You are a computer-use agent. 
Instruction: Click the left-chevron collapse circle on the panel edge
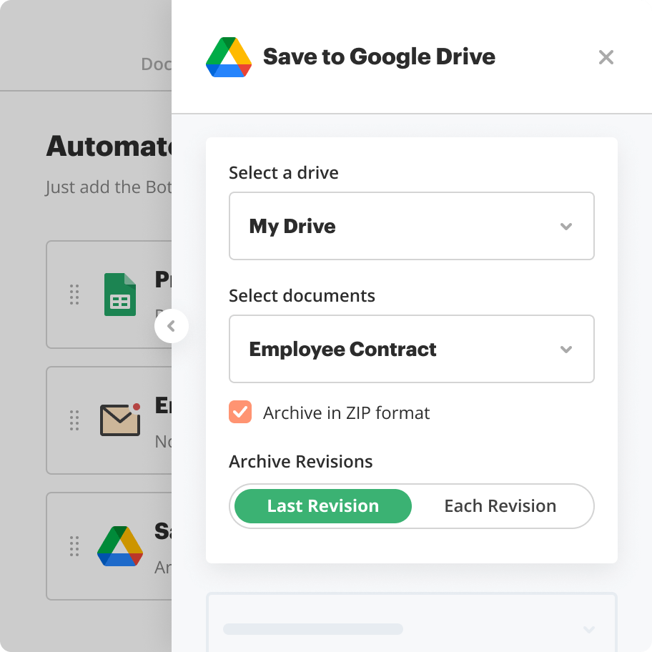(x=172, y=326)
